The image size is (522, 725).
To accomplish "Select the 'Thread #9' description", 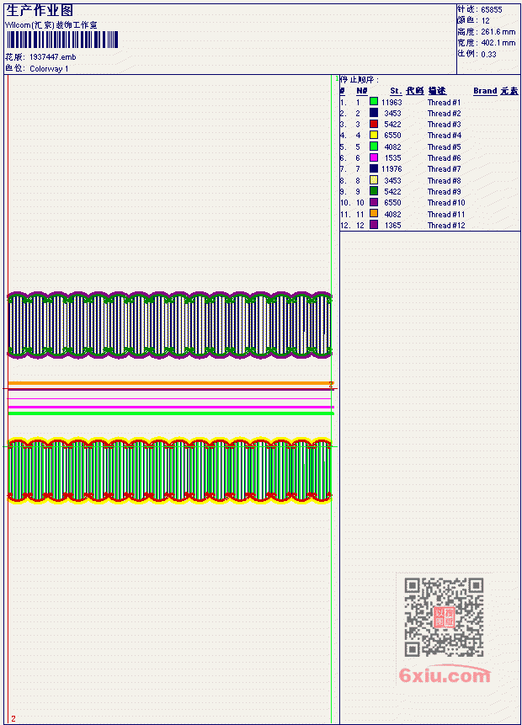I will click(444, 191).
